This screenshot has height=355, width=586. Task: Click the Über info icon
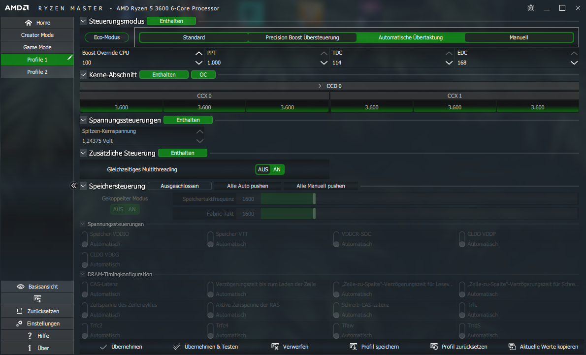(x=30, y=348)
